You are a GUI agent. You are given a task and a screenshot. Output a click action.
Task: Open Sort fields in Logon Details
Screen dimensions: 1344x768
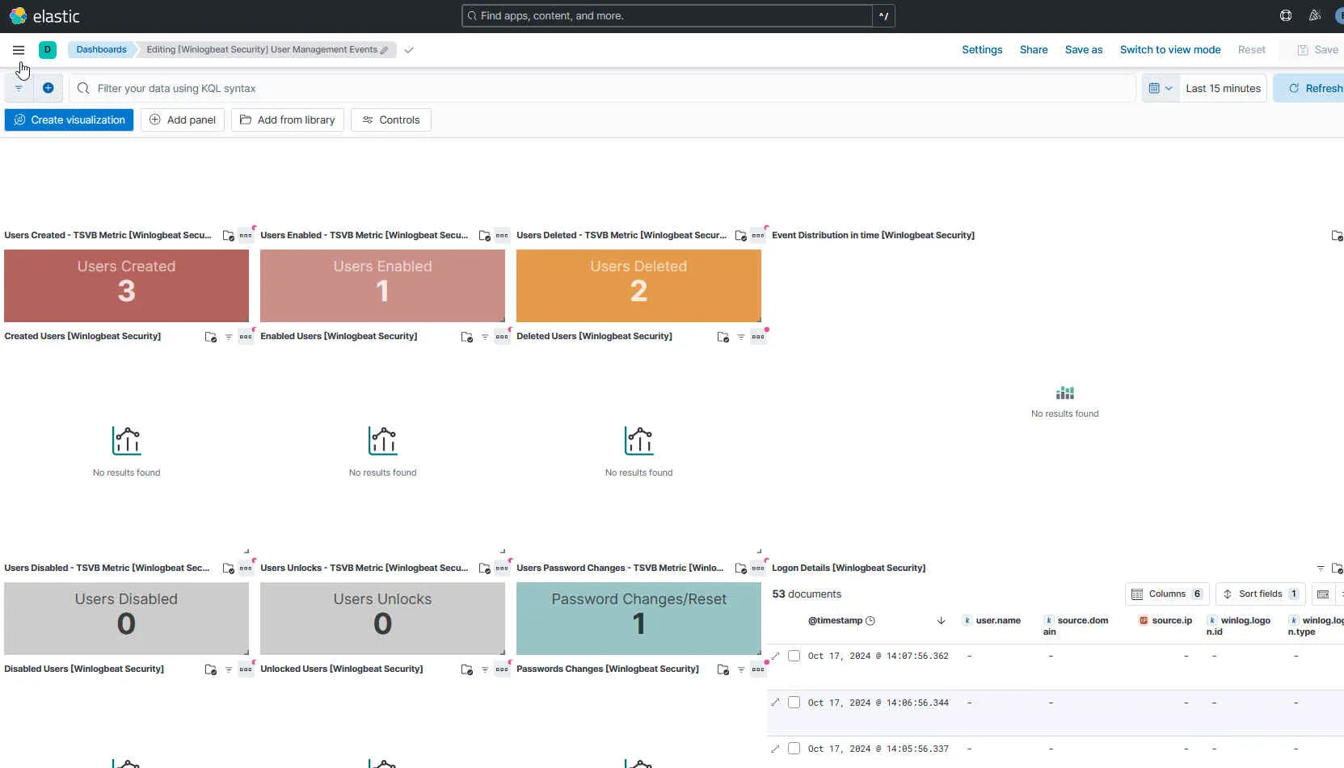pos(1261,594)
